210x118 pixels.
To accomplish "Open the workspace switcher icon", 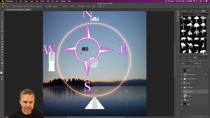I will [203, 7].
